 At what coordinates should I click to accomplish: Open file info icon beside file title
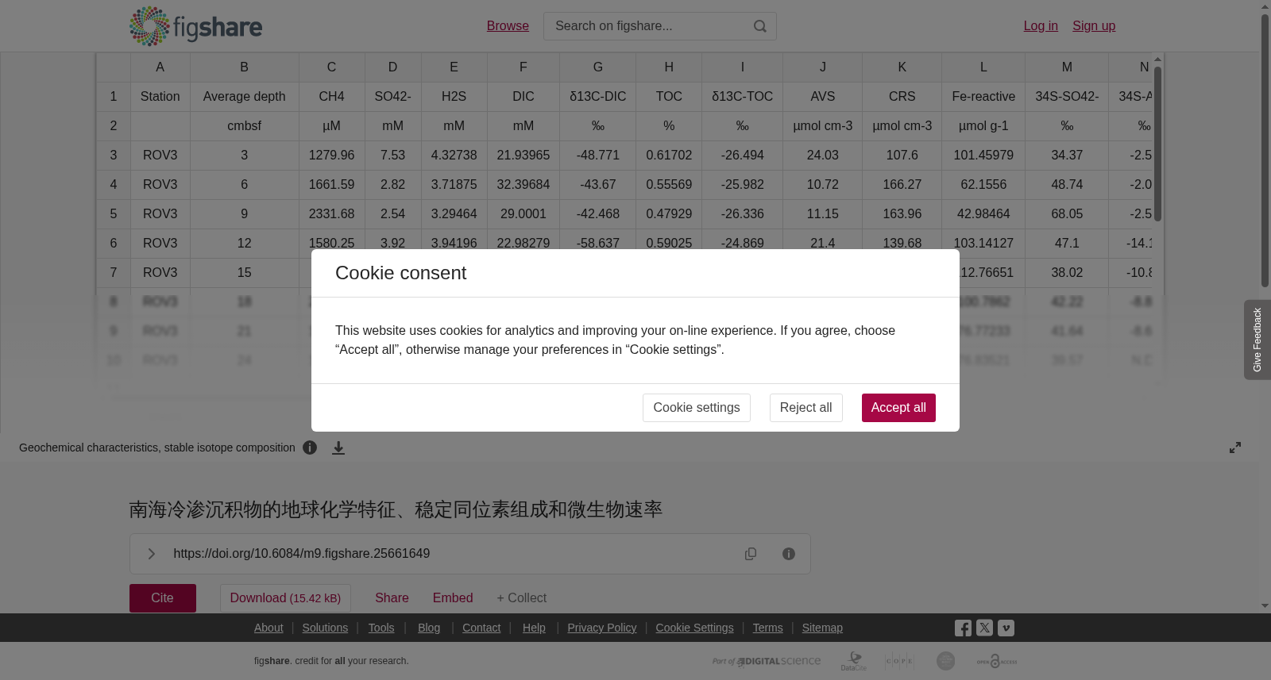pyautogui.click(x=310, y=448)
